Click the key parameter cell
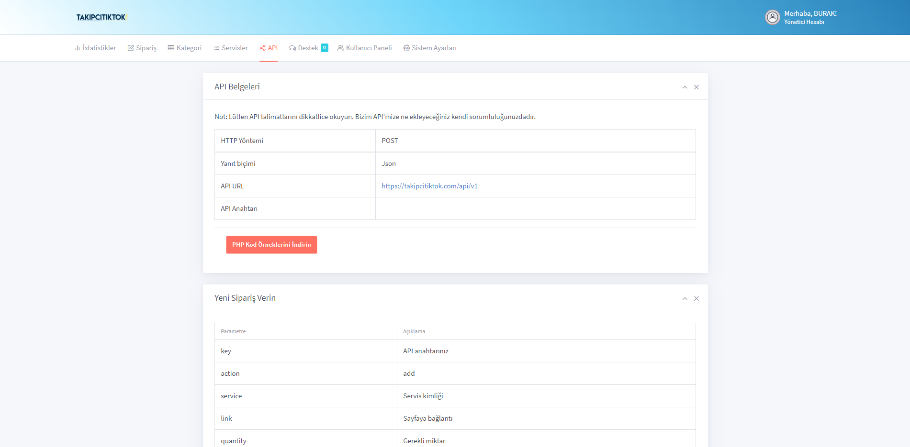The image size is (910, 447). tap(306, 351)
